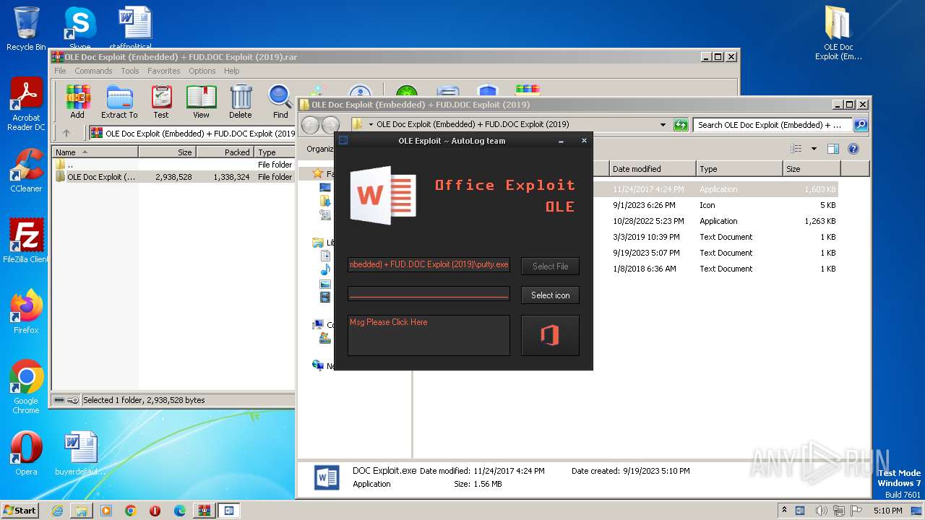Click Explorer search magnifier icon

point(860,124)
